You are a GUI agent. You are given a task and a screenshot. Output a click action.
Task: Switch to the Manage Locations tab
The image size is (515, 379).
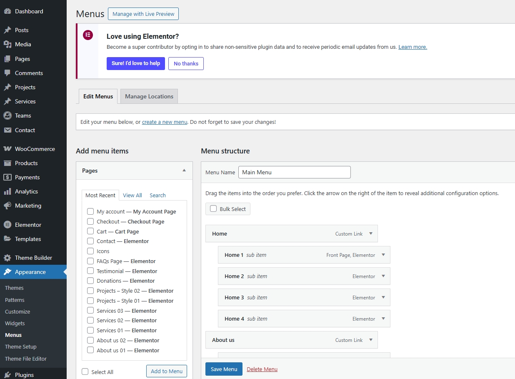click(149, 96)
